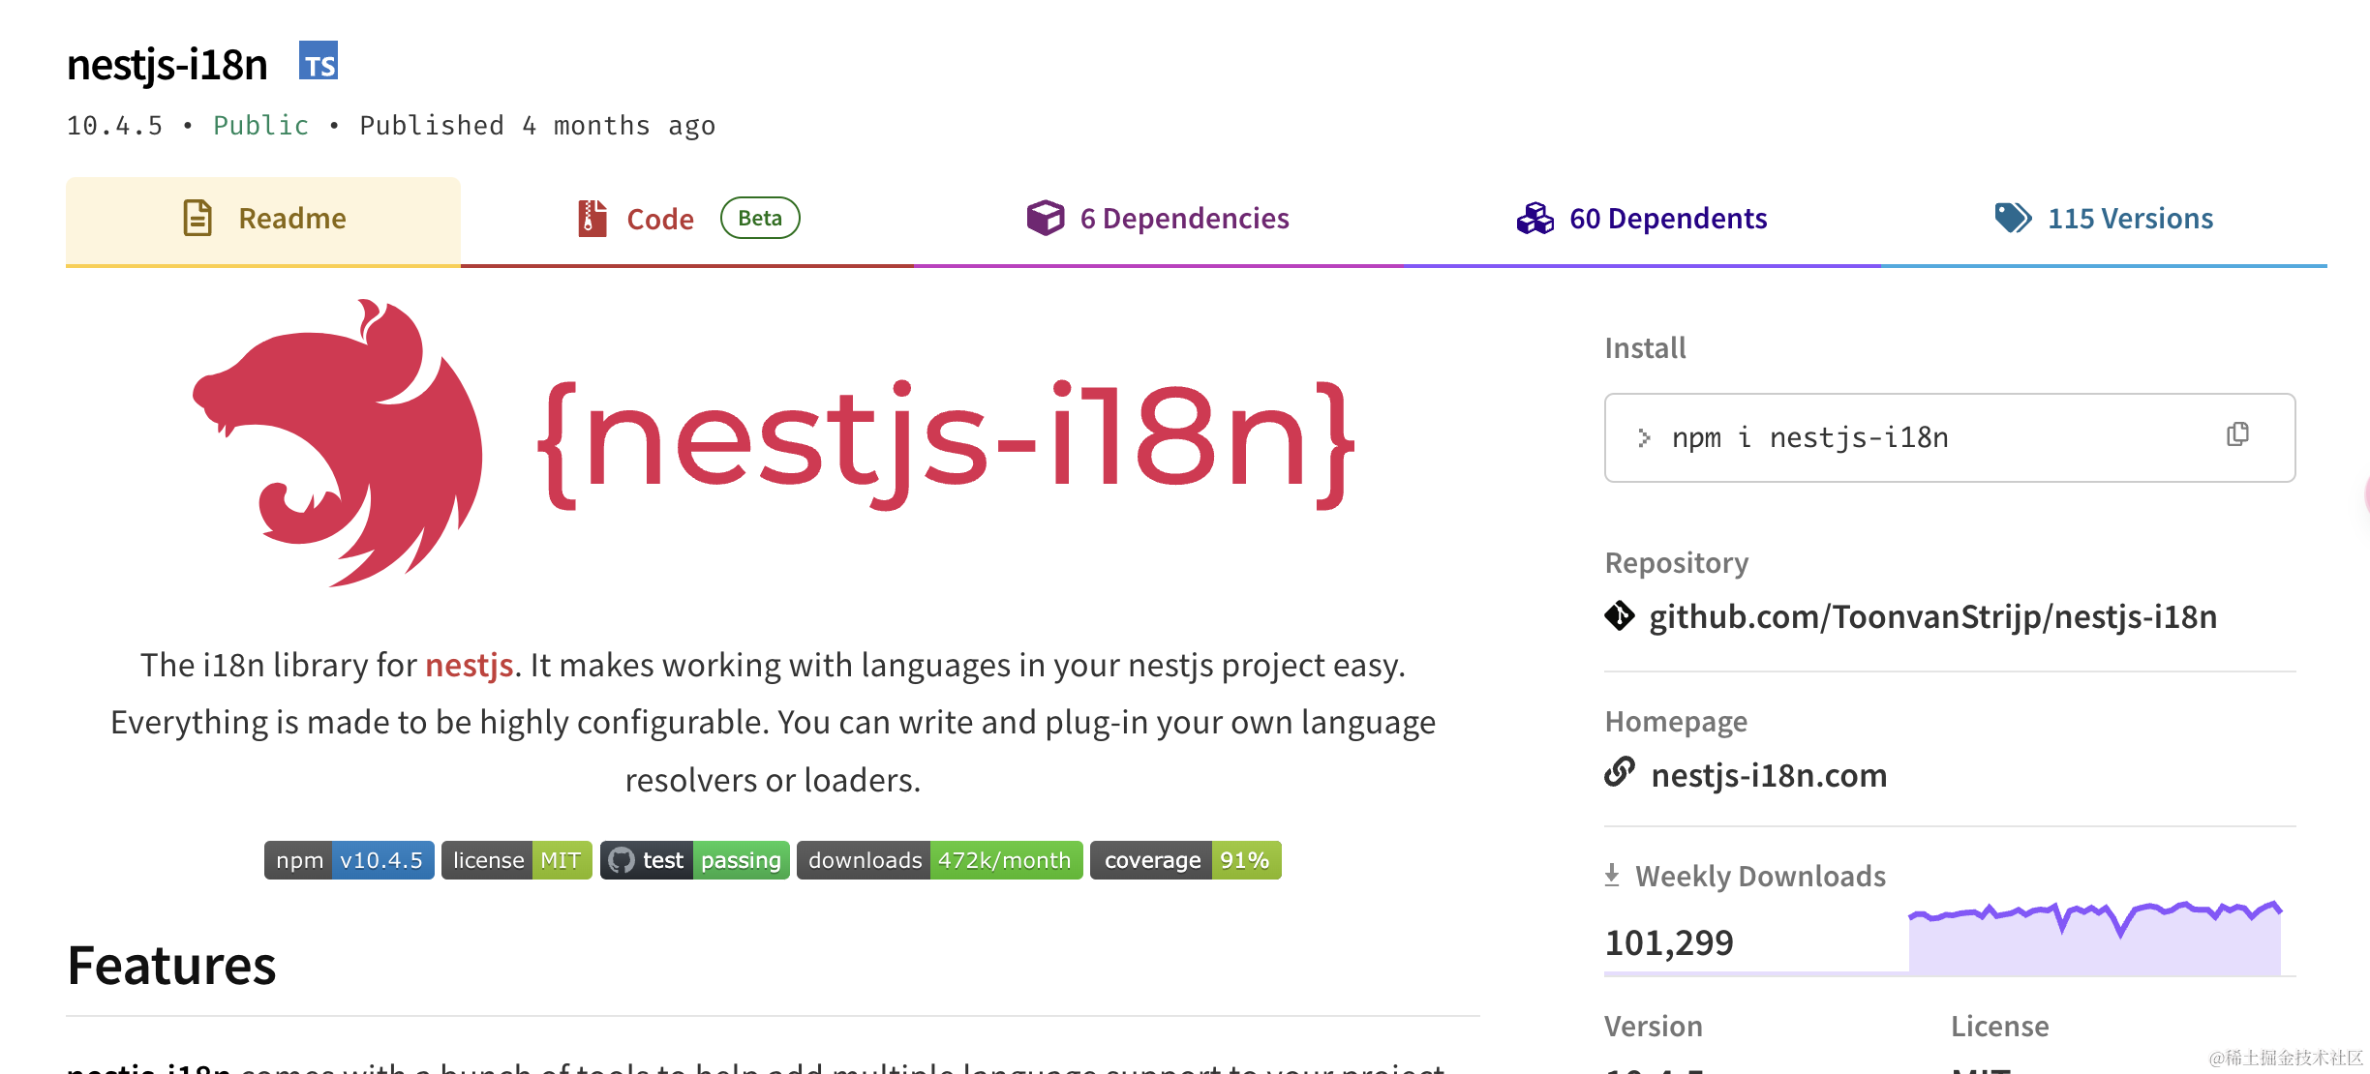Switch to the 115 Versions tab
Viewport: 2370px width, 1074px height.
(x=2129, y=219)
